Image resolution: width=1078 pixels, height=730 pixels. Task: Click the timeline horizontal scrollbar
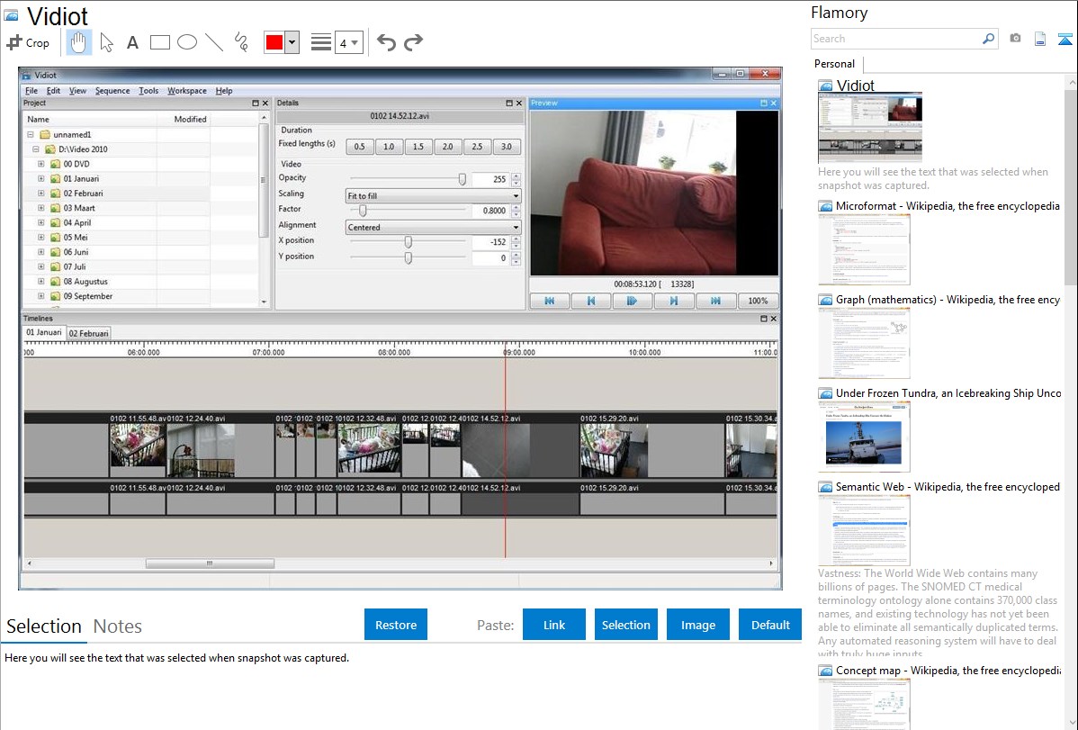210,563
